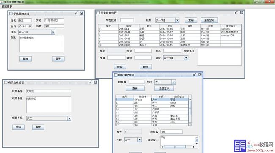Click the class remarks horizontal scrollbar thumb
Screen dimensions: 275x153
click(175, 147)
